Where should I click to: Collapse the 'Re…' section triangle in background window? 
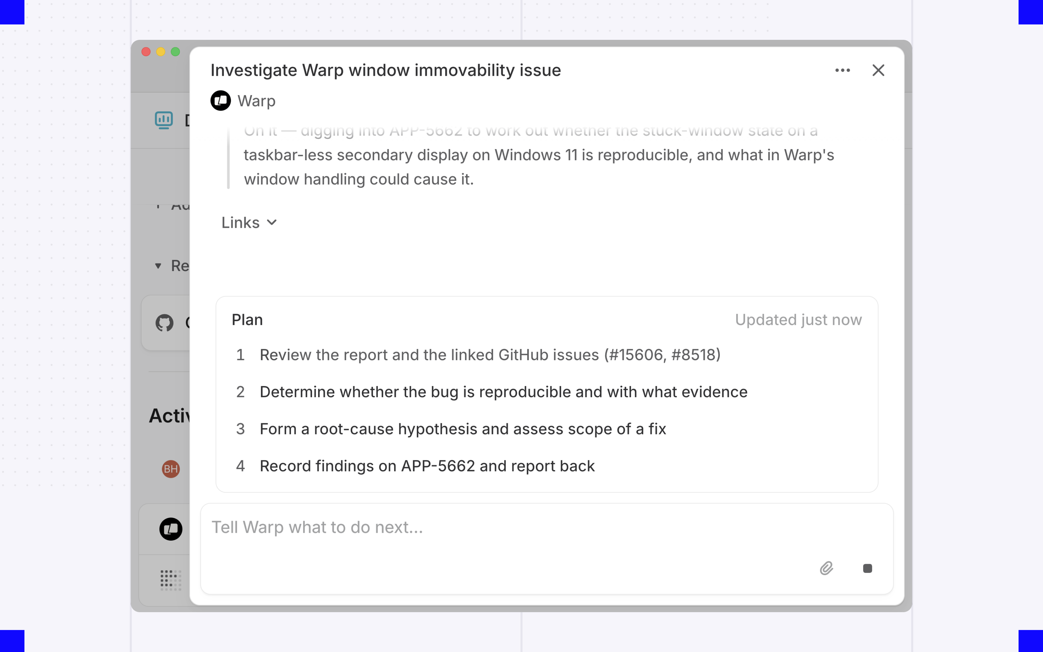point(158,266)
